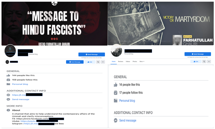
Task: Open the youtu. link in About section
Action: coord(28,121)
